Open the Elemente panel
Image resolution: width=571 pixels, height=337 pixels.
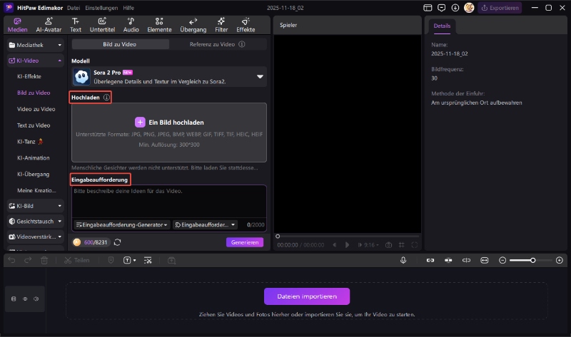click(x=159, y=25)
